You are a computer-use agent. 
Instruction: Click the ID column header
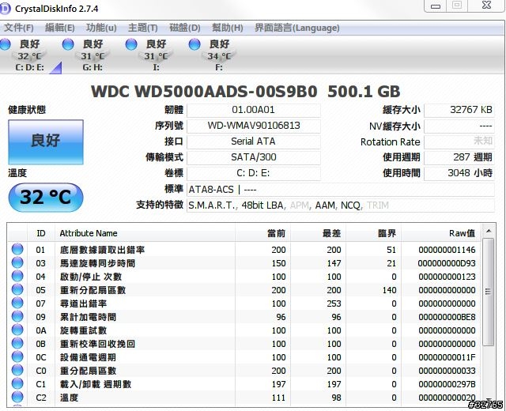pos(41,233)
